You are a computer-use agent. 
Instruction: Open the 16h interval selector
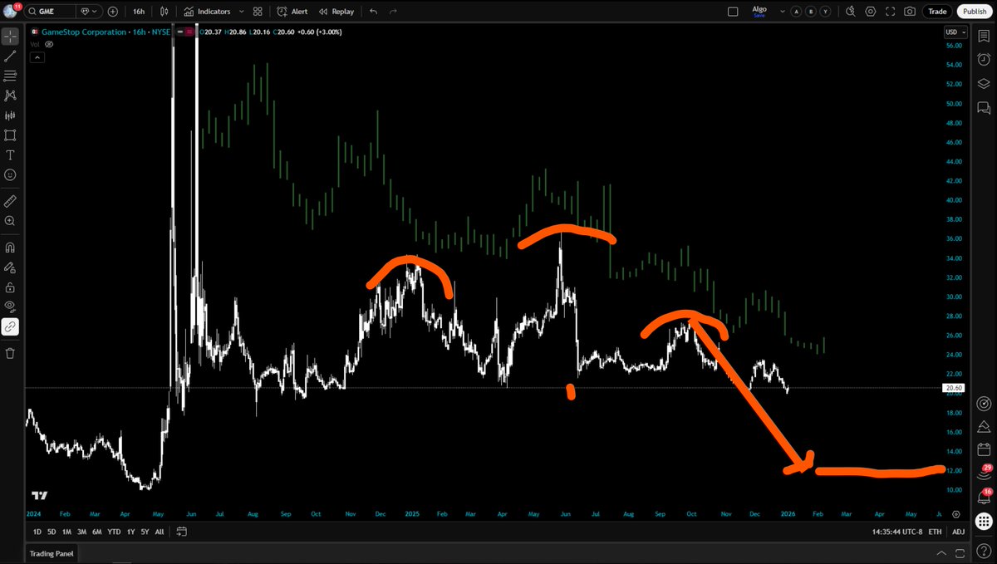(139, 12)
